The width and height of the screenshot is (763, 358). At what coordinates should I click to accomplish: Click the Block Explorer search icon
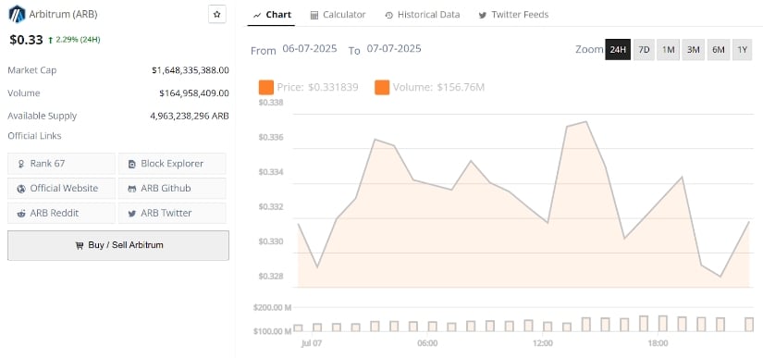(x=132, y=164)
